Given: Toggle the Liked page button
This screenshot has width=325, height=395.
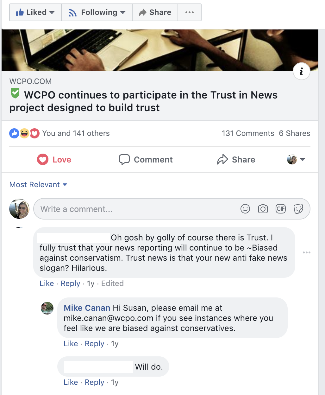Looking at the screenshot, I should 35,12.
